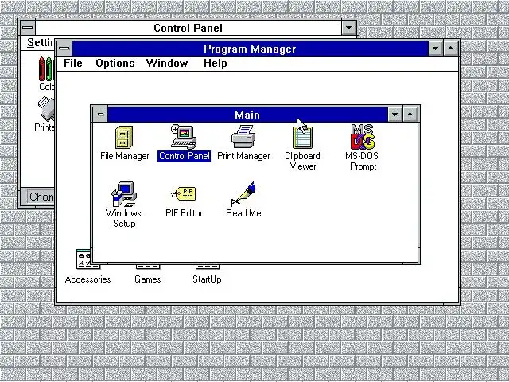The image size is (509, 382).
Task: Click the Control Panel status bar text
Action: [41, 197]
